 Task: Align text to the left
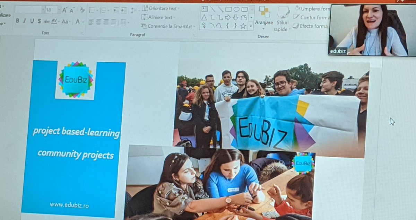click(x=90, y=22)
